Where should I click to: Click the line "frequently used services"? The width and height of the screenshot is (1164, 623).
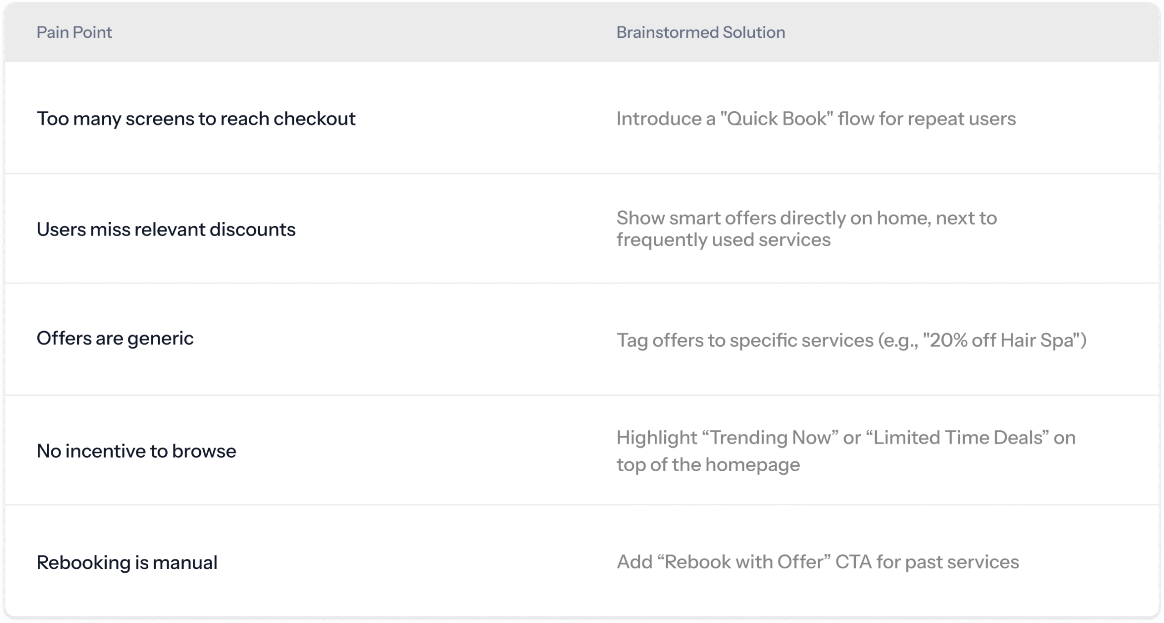click(x=723, y=240)
